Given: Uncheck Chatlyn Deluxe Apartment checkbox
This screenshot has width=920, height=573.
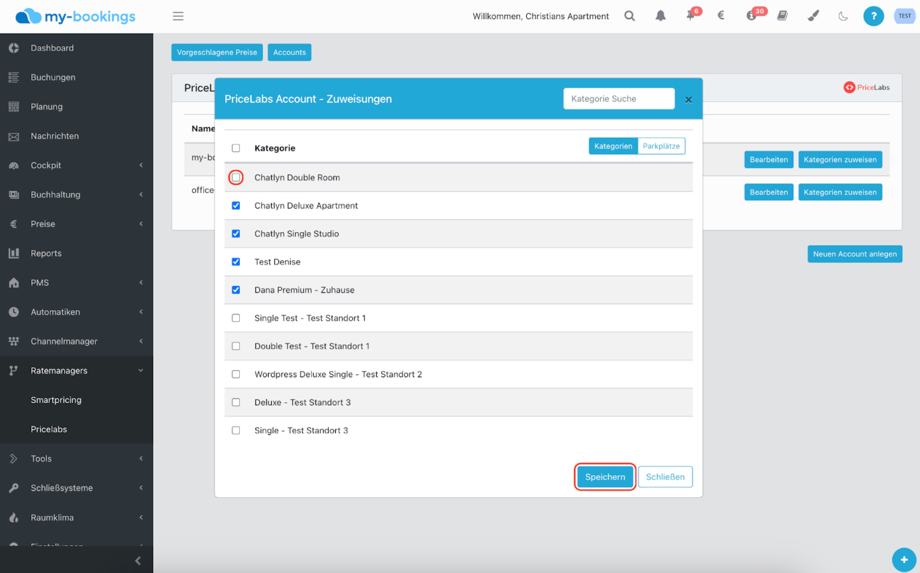Looking at the screenshot, I should click(236, 206).
